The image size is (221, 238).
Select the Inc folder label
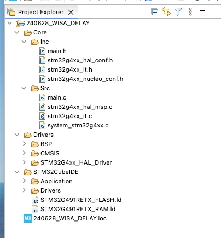click(x=45, y=42)
